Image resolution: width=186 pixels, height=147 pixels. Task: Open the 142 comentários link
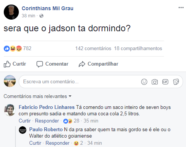click(93, 49)
